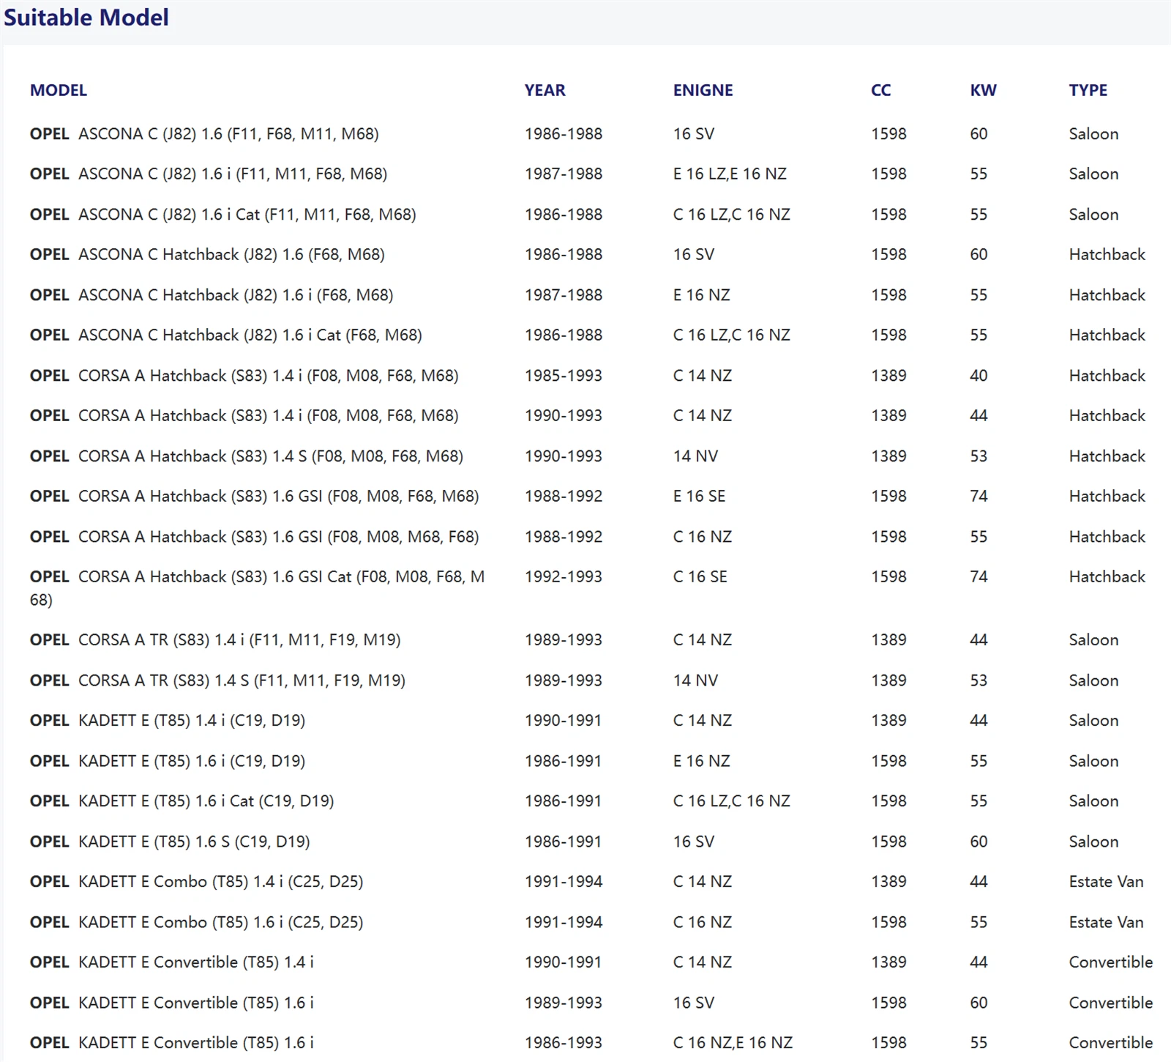The width and height of the screenshot is (1171, 1062).
Task: Click year 1985-1993 for CORSA A Hatchback
Action: click(564, 376)
